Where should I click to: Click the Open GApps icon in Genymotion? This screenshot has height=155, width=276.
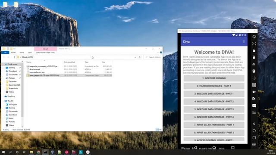point(254,112)
